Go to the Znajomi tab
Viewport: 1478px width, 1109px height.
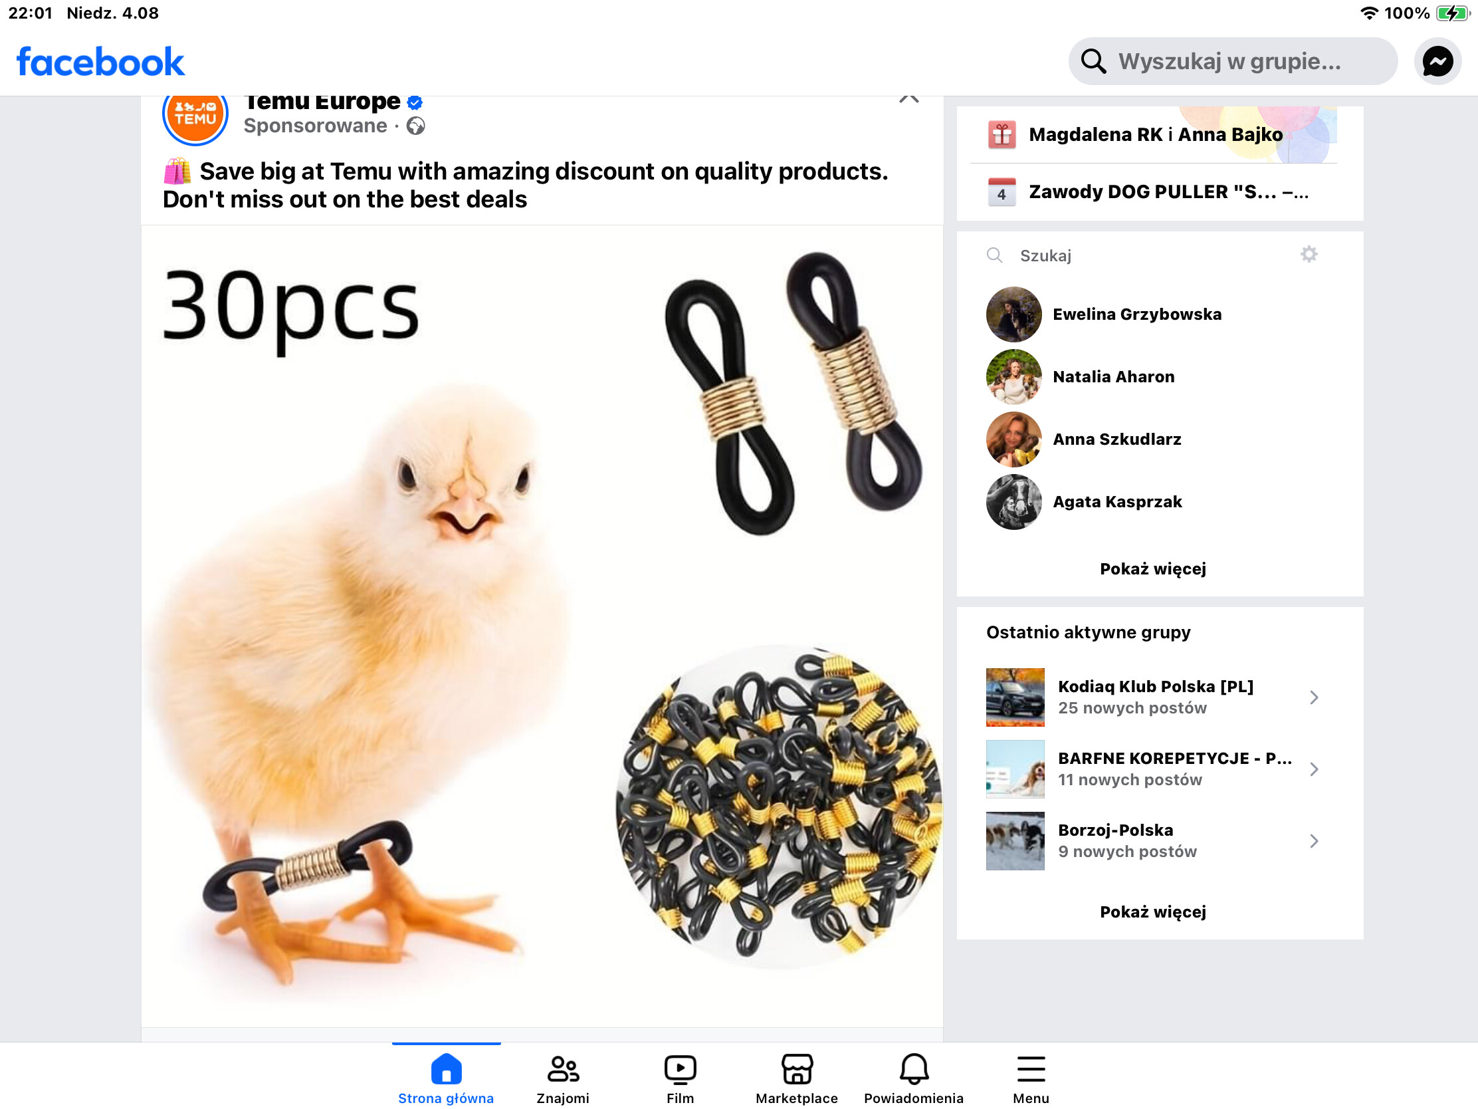point(563,1078)
